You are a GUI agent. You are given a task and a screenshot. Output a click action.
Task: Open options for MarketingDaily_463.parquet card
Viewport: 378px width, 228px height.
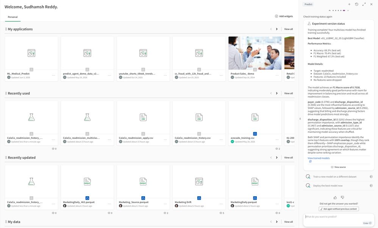(109, 204)
